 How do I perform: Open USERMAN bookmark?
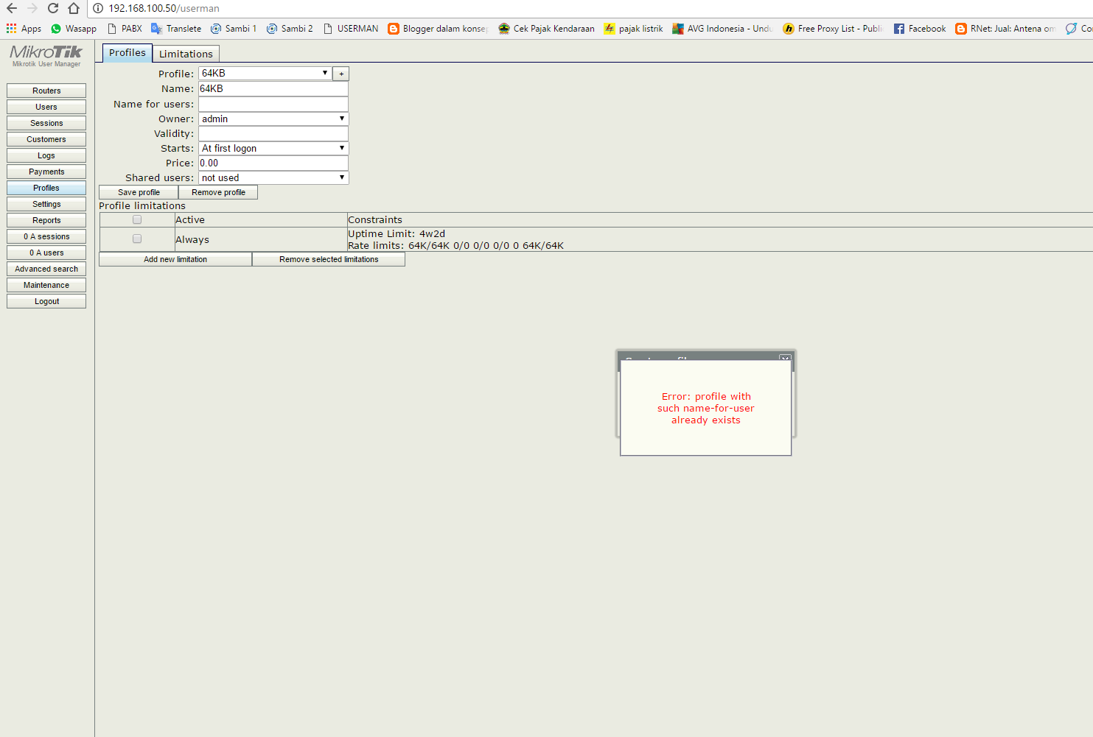(351, 29)
